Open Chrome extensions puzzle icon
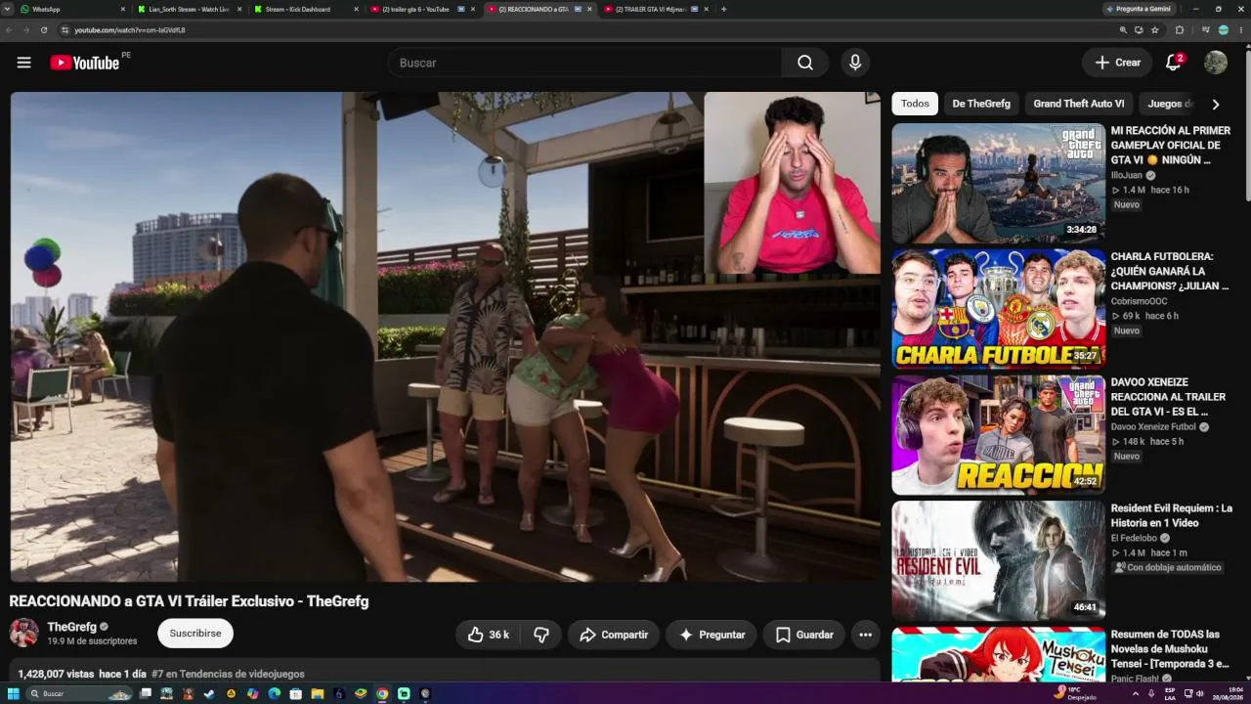The image size is (1251, 704). point(1180,30)
